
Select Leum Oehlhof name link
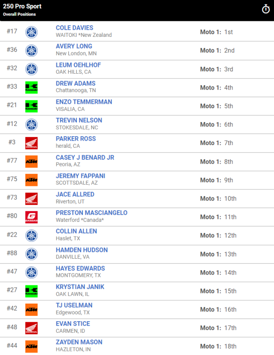point(78,65)
